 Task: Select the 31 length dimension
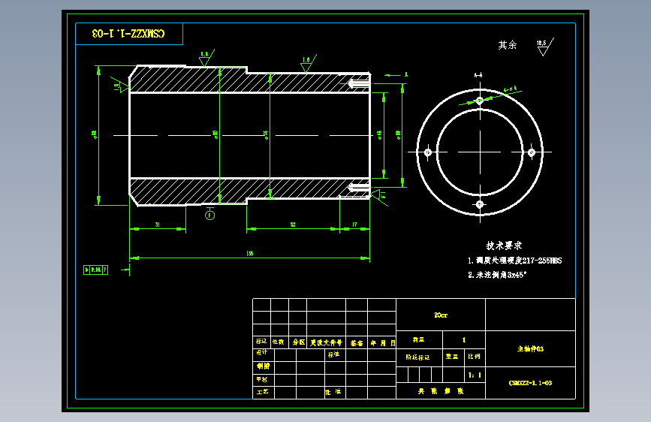[x=158, y=225]
